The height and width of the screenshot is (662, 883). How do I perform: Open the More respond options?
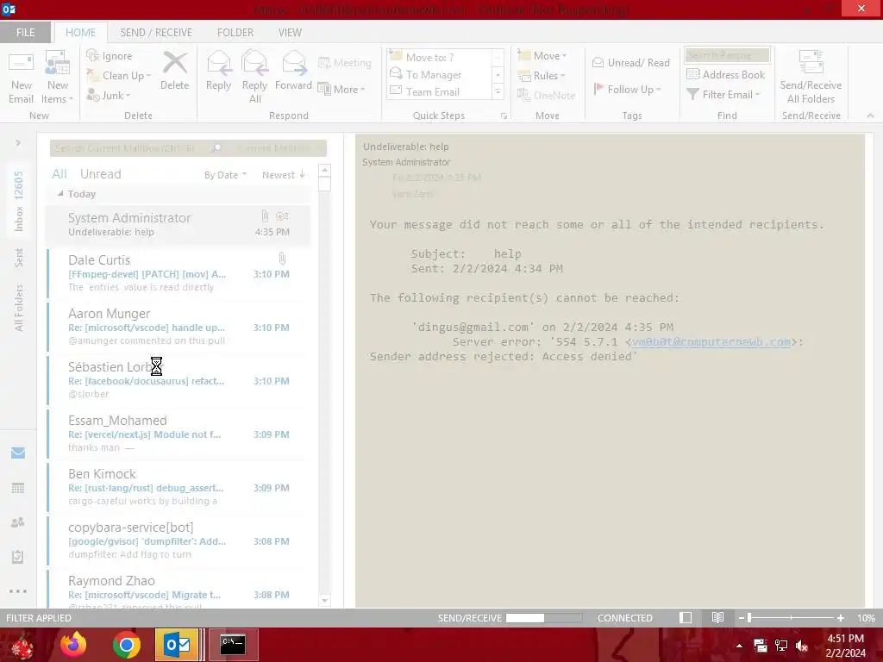(341, 89)
